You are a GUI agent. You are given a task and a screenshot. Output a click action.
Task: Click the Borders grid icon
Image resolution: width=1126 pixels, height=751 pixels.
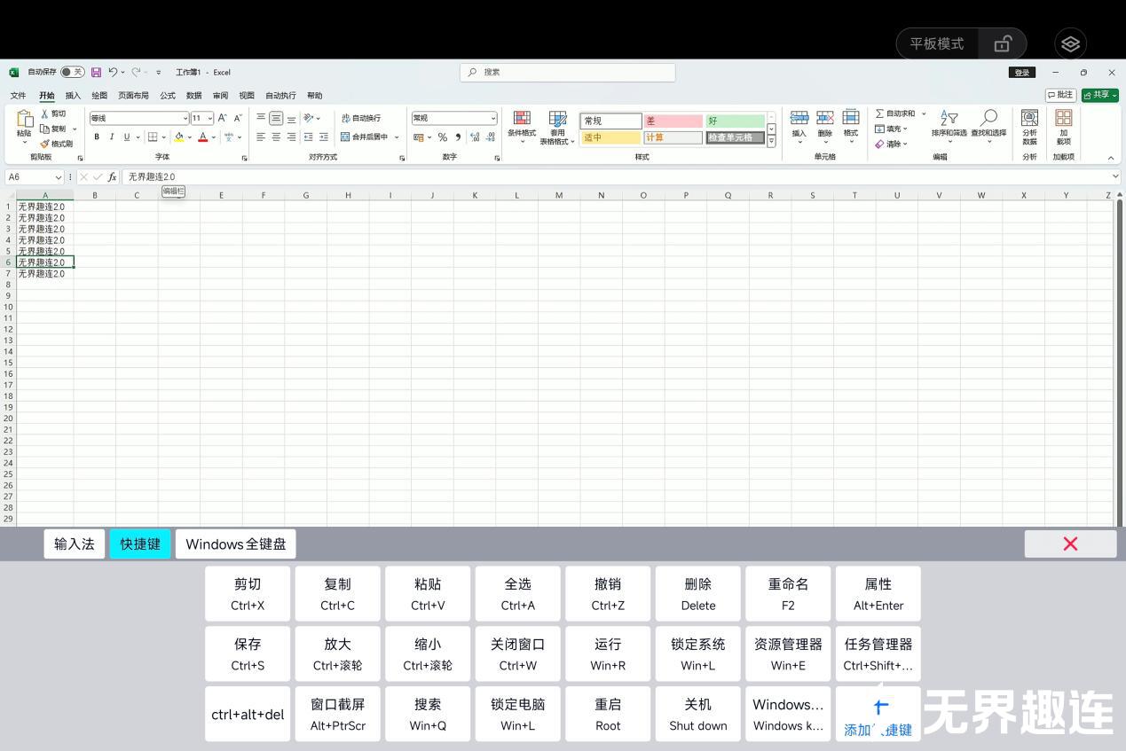153,137
